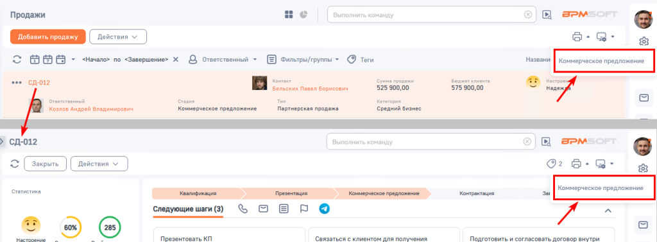657x242 pixels.
Task: Click printer icon on СД-012 page toolbar
Action: (x=577, y=163)
